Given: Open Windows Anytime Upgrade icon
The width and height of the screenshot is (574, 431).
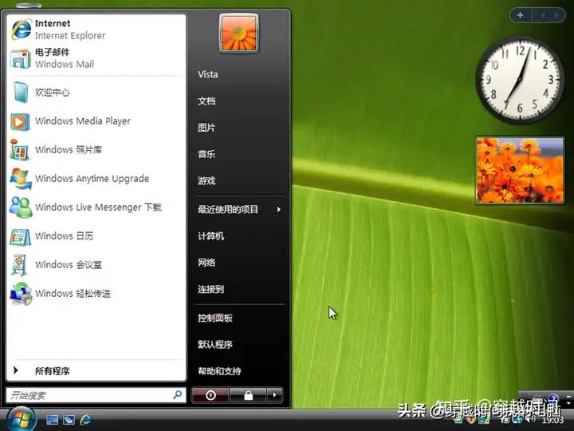Looking at the screenshot, I should (21, 179).
